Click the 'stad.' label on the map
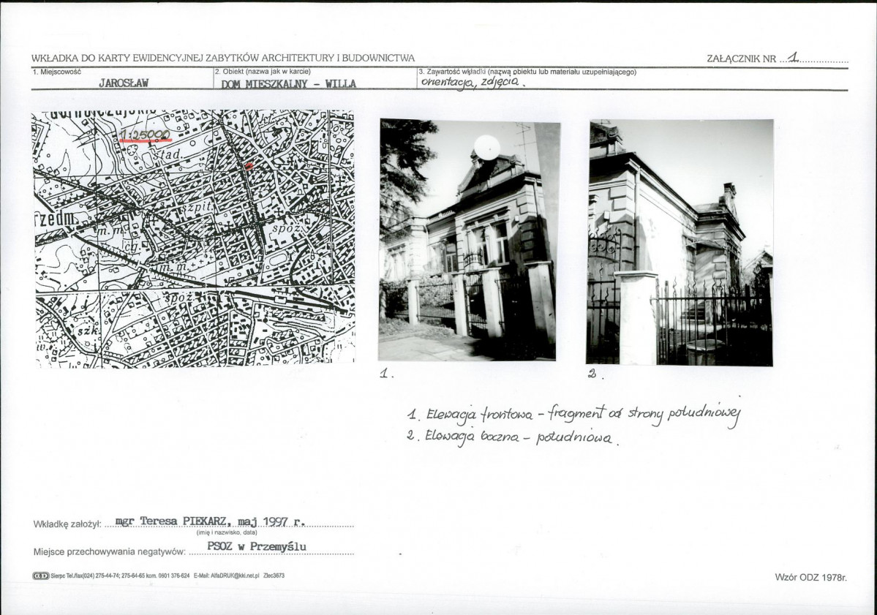The height and width of the screenshot is (615, 877). (169, 153)
